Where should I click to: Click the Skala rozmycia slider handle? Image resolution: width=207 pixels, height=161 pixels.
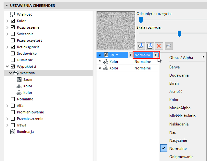tap(179, 34)
